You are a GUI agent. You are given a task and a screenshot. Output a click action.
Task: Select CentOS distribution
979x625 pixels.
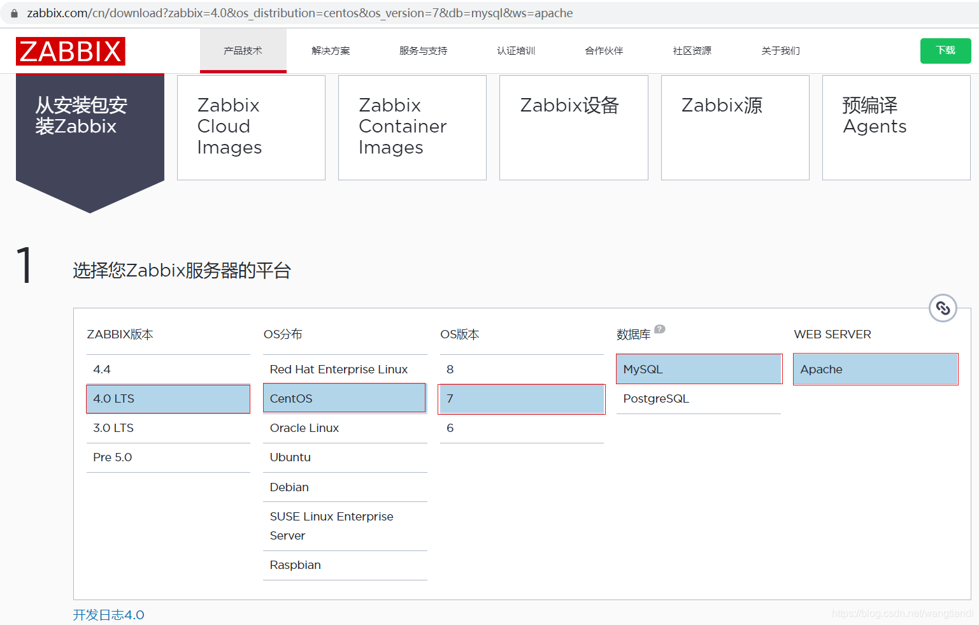(x=345, y=399)
